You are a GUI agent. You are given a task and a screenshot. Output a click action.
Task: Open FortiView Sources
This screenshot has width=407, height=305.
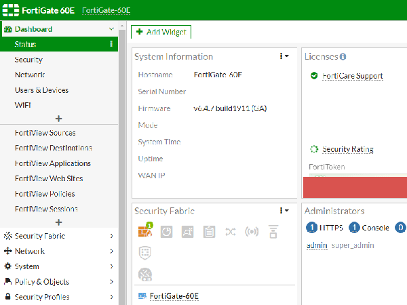pyautogui.click(x=45, y=133)
